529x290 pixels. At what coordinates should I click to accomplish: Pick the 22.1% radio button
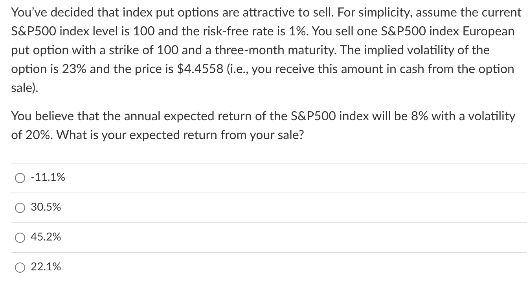click(x=20, y=268)
